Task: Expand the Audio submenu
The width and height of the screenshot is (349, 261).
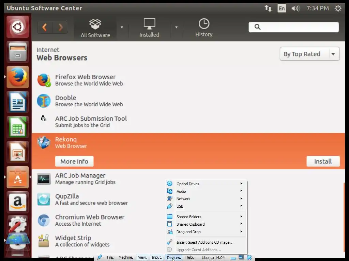Action: [206, 191]
